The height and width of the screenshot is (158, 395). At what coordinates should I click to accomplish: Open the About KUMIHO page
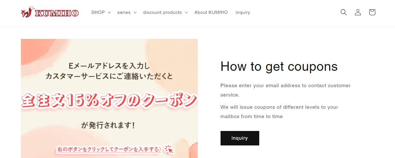click(211, 12)
